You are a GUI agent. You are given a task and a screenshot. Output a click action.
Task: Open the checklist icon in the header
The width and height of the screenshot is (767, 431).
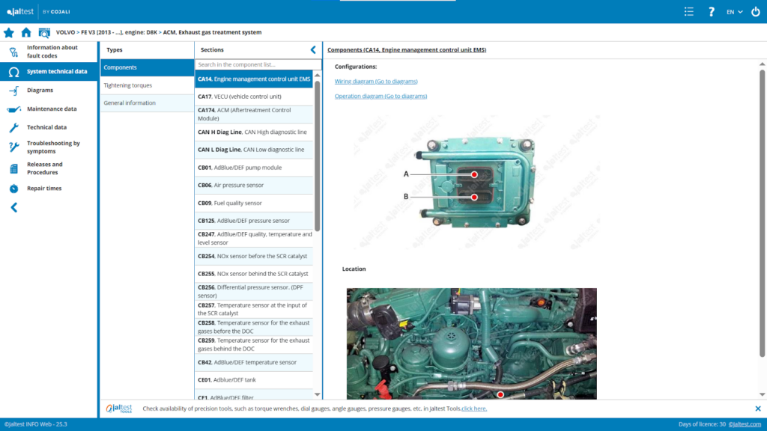pyautogui.click(x=689, y=12)
